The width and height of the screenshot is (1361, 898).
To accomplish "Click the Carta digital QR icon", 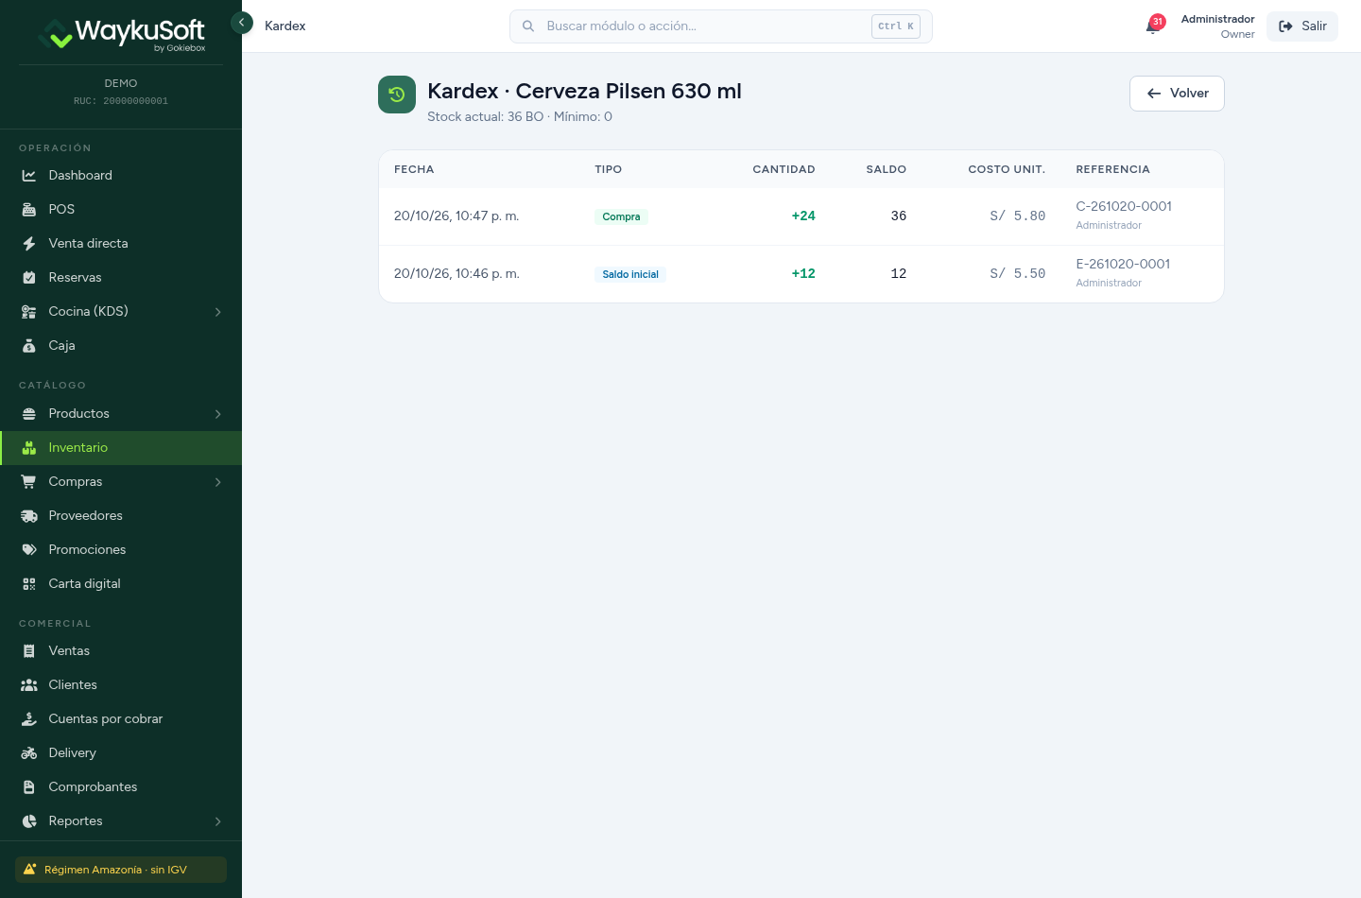I will tap(29, 584).
